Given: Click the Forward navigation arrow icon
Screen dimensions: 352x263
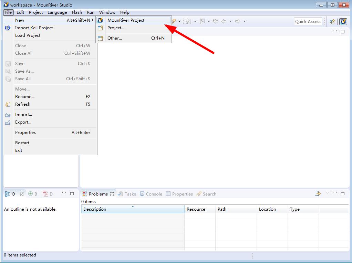Looking at the screenshot, I should 238,21.
